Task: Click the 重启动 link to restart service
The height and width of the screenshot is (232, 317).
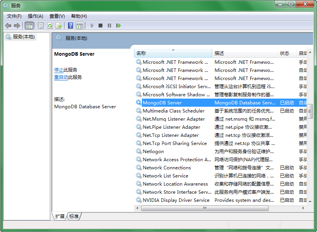Action: (x=61, y=77)
